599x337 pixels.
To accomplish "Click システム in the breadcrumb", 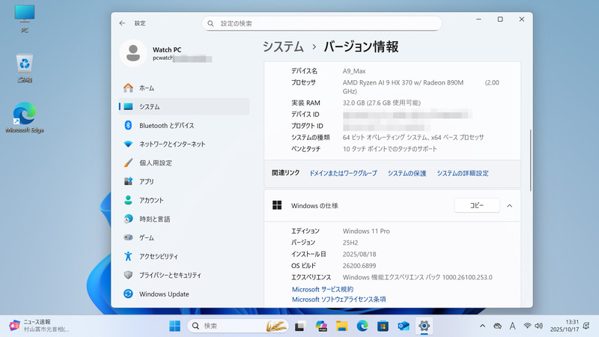I will click(x=283, y=46).
